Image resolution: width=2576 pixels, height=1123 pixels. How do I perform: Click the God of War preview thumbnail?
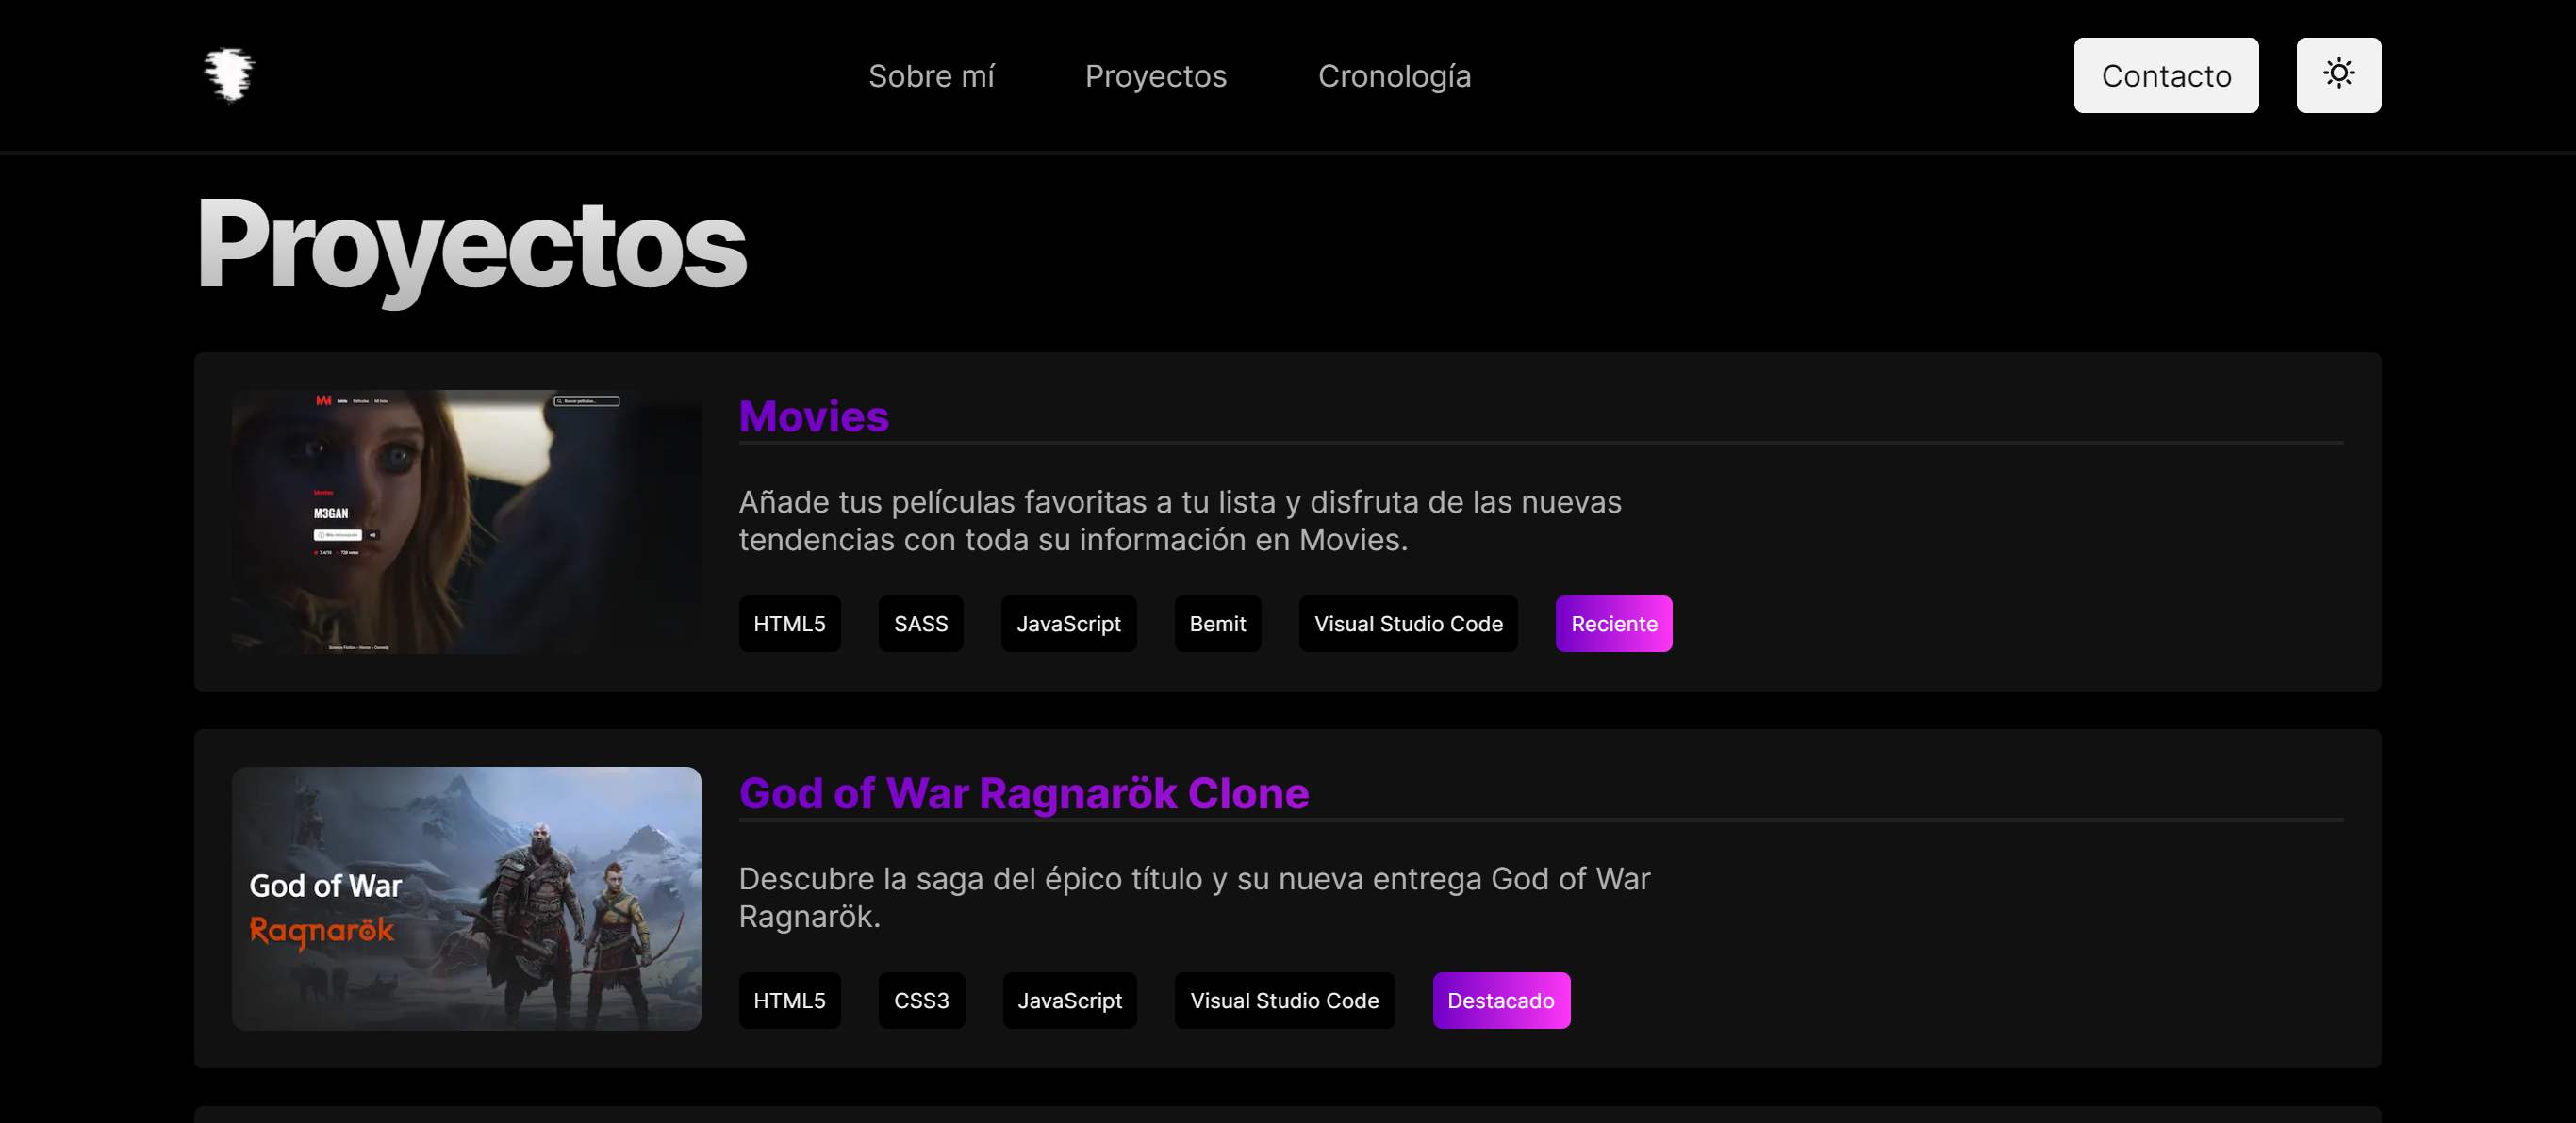[x=466, y=898]
